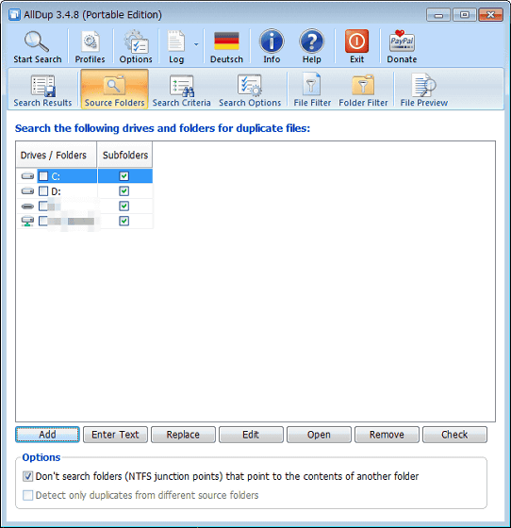Screen dimensions: 511x528
Task: Switch to the Search Results tab
Action: [42, 91]
